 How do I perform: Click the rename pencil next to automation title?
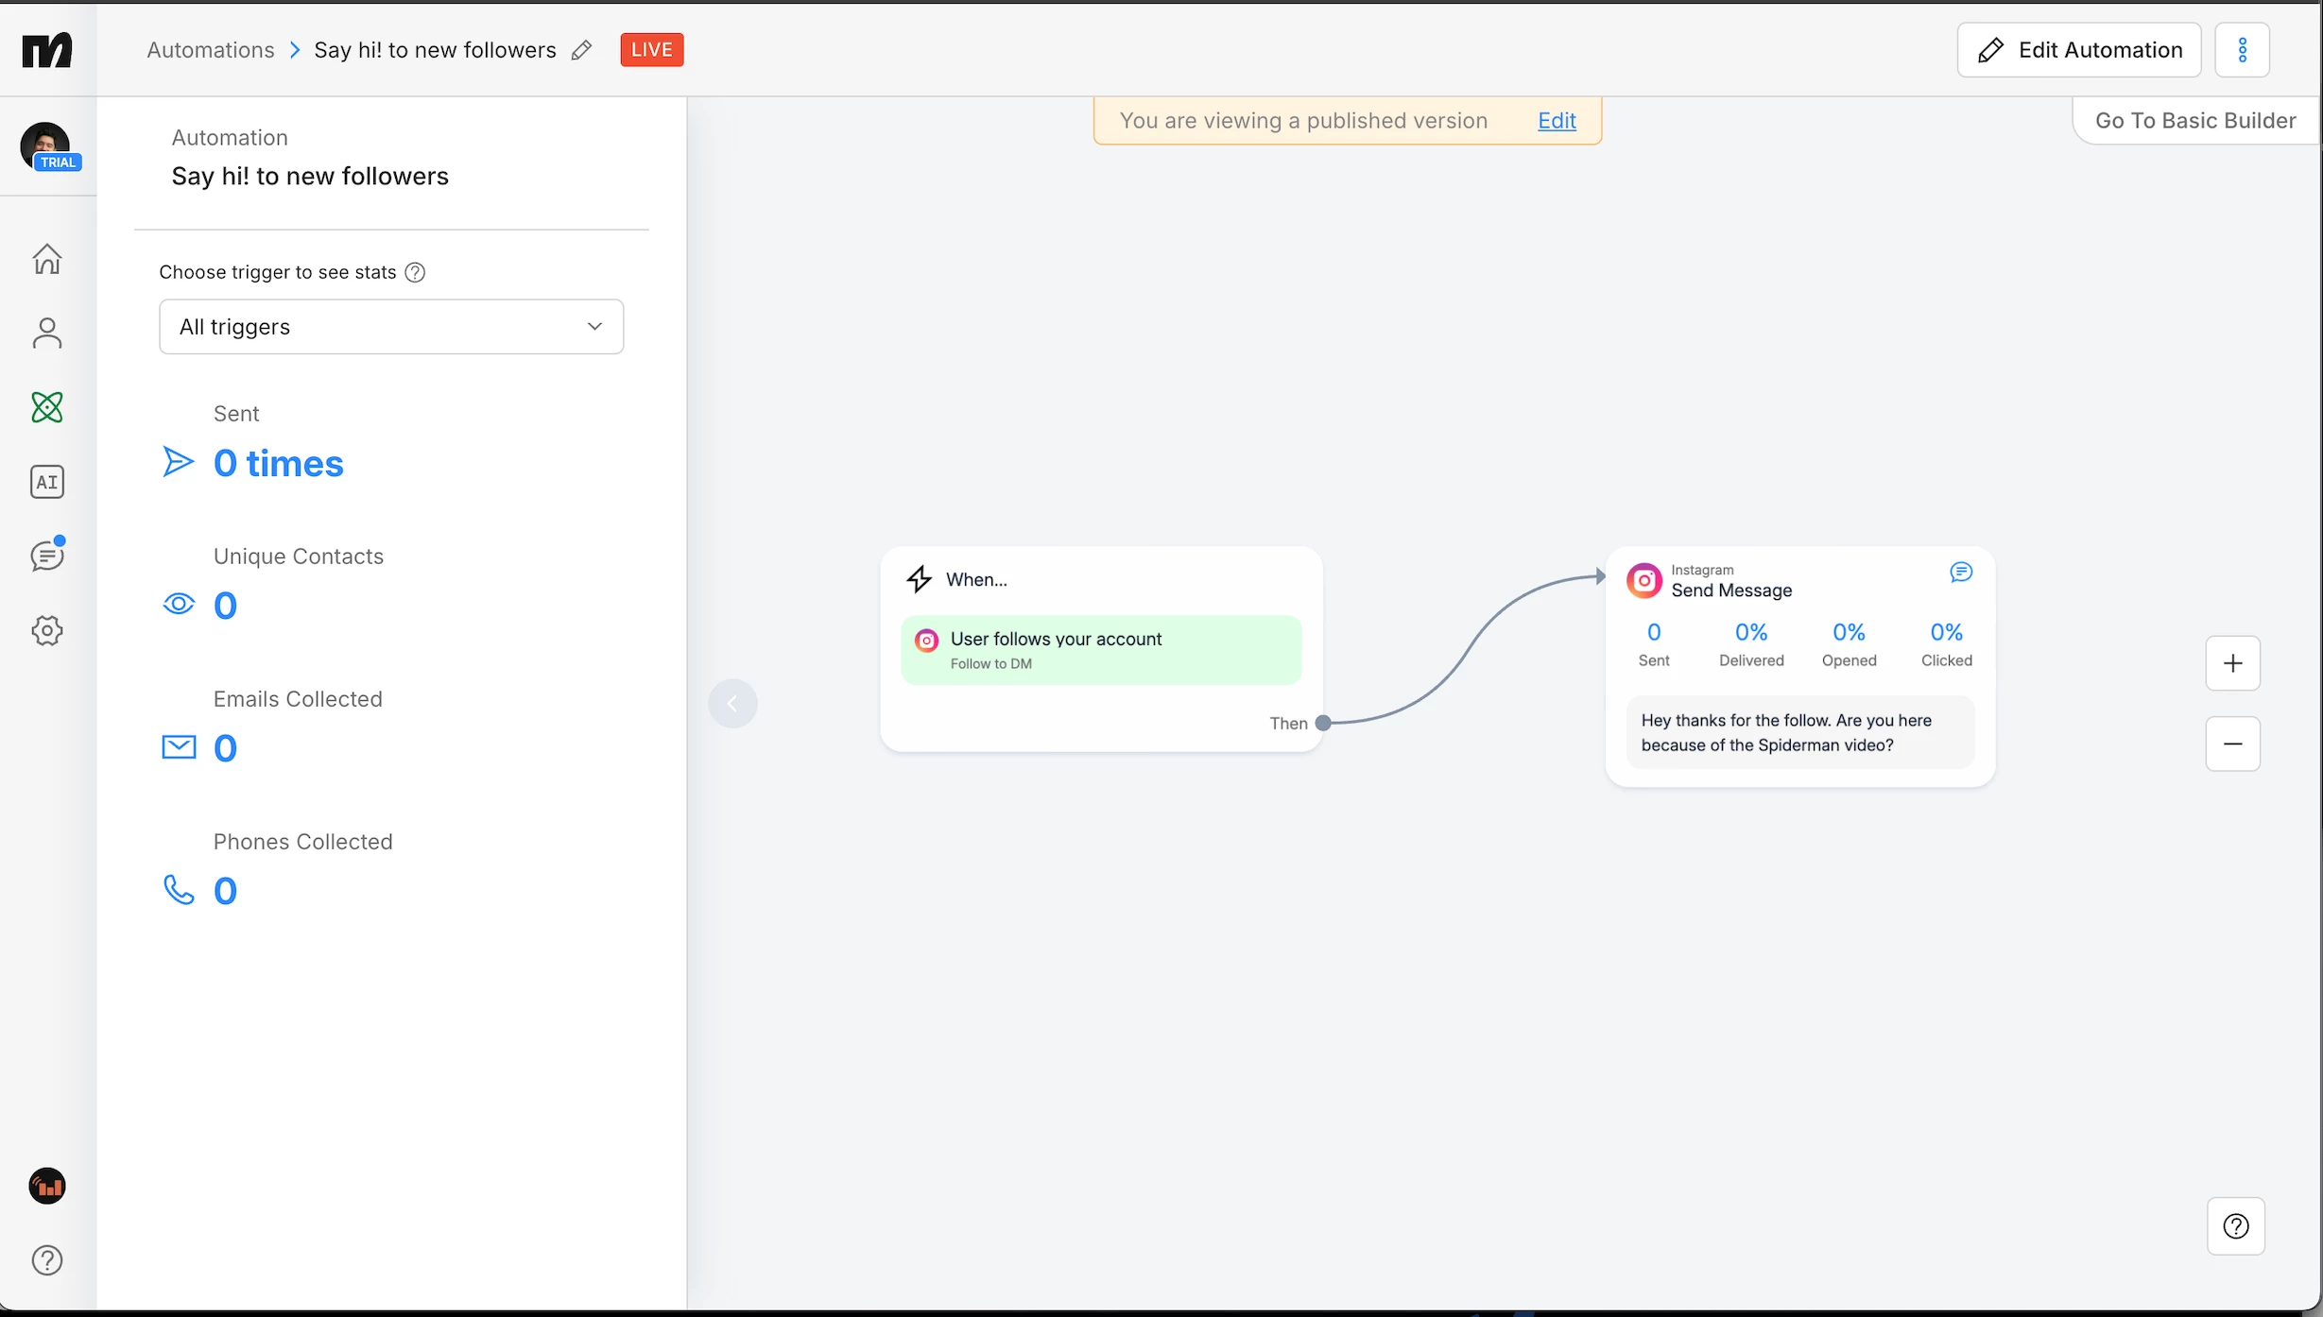pos(582,50)
